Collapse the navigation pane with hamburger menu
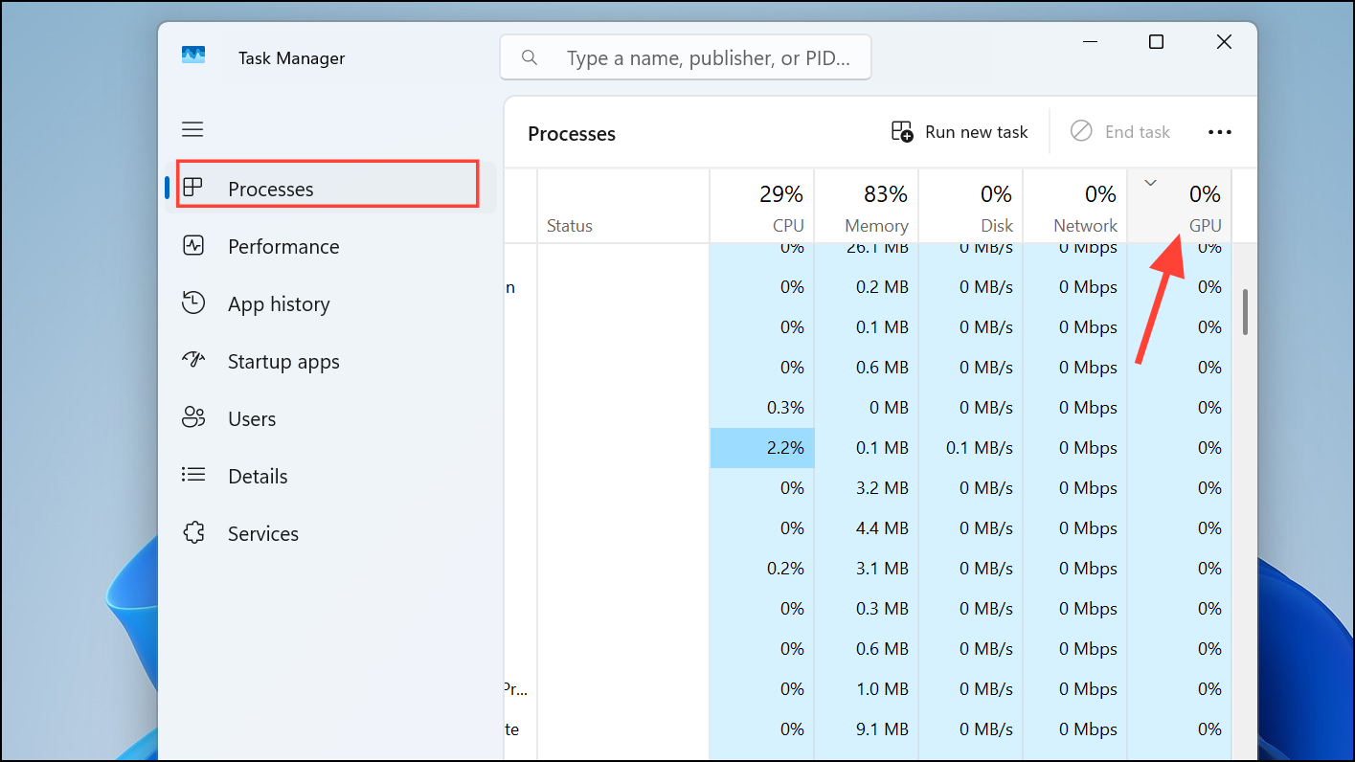 (x=192, y=128)
